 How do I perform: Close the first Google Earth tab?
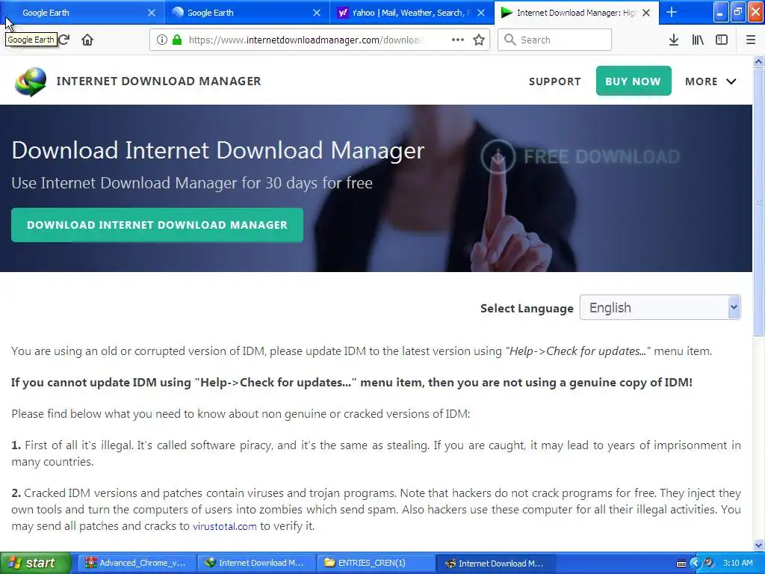pyautogui.click(x=152, y=13)
